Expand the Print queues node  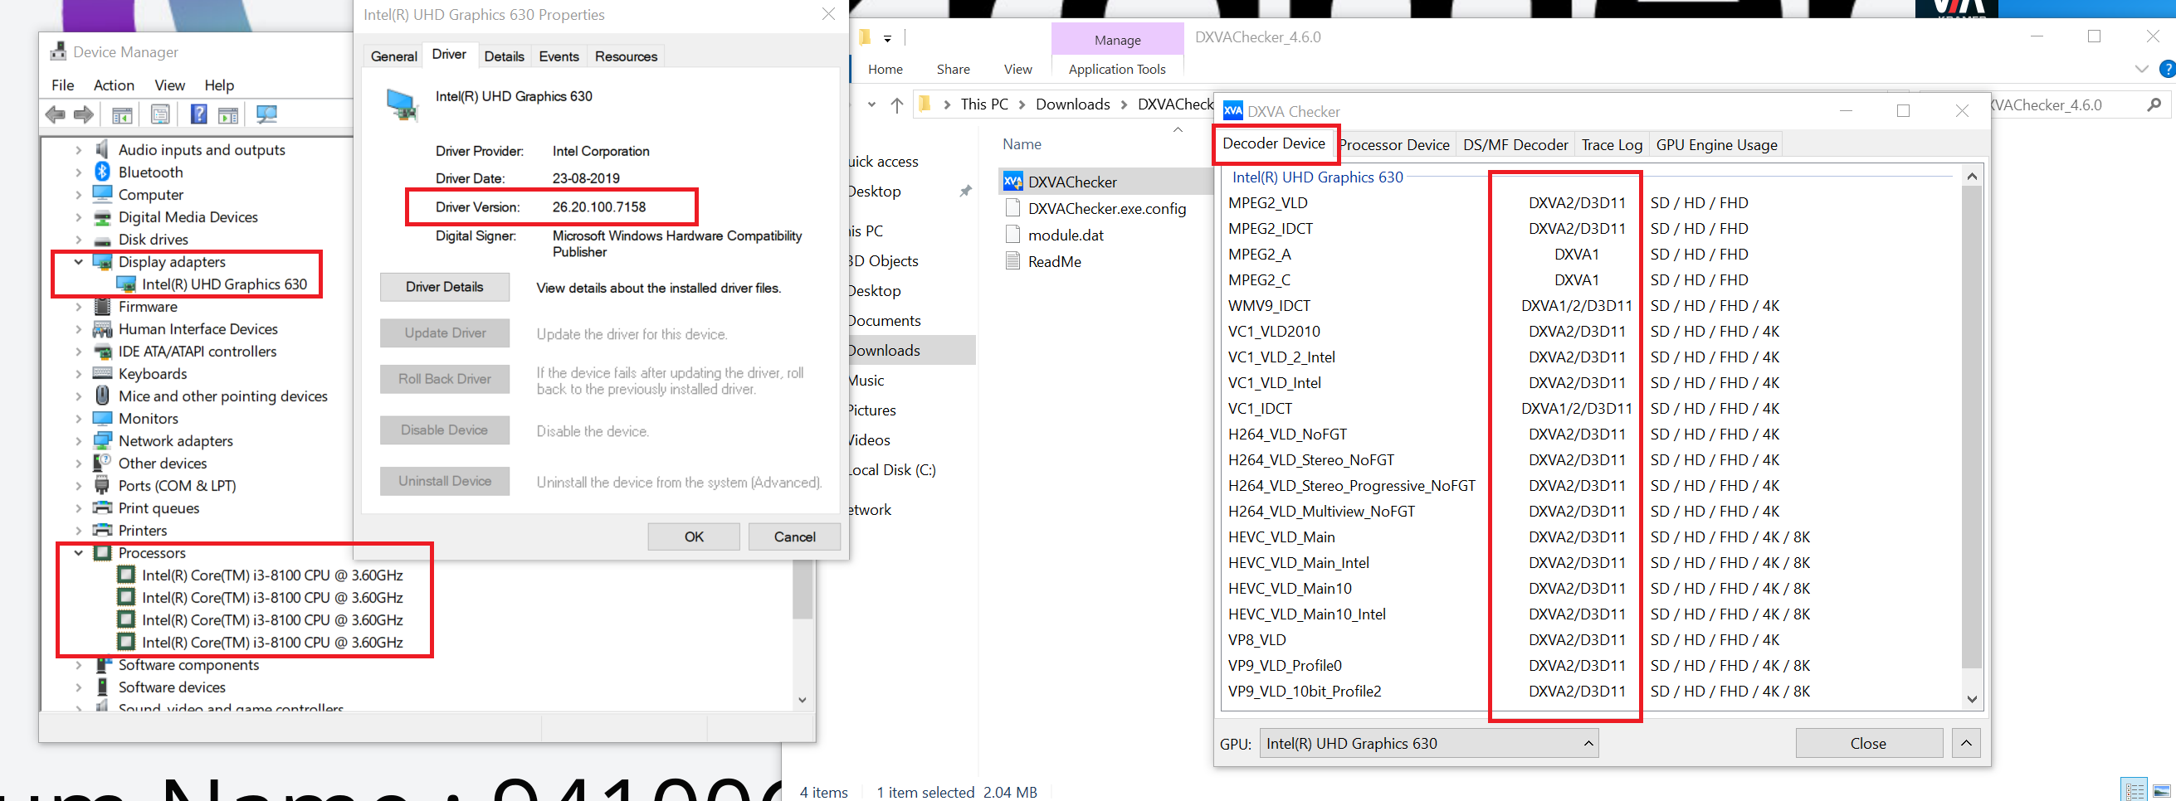79,508
